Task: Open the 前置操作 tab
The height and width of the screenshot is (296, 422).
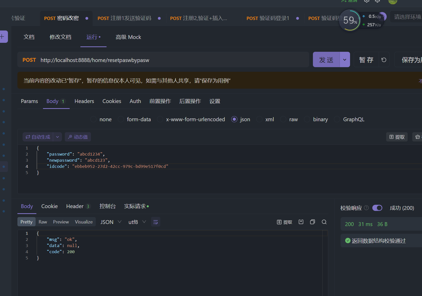Action: (x=160, y=101)
